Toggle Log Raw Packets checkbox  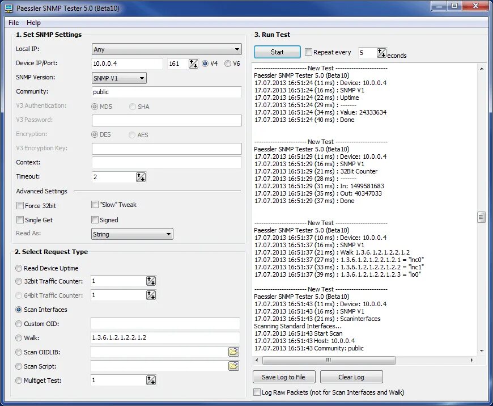point(257,392)
